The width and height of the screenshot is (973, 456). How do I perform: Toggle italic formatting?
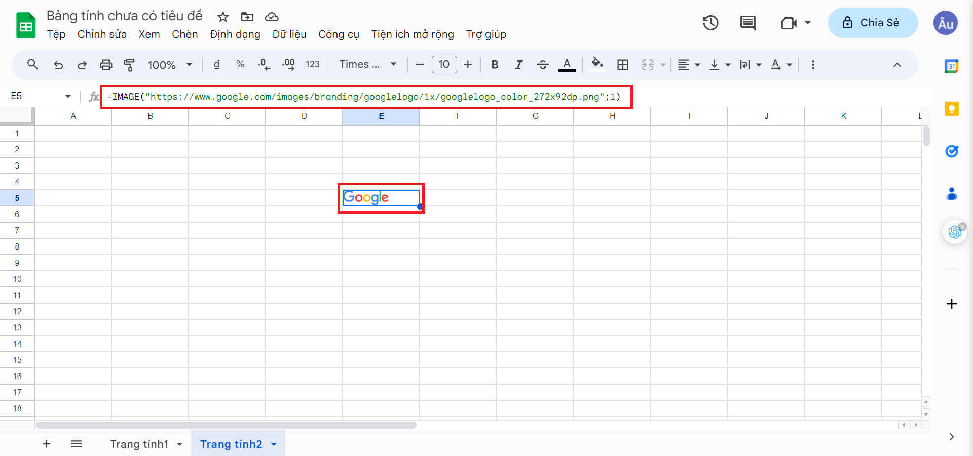tap(518, 64)
